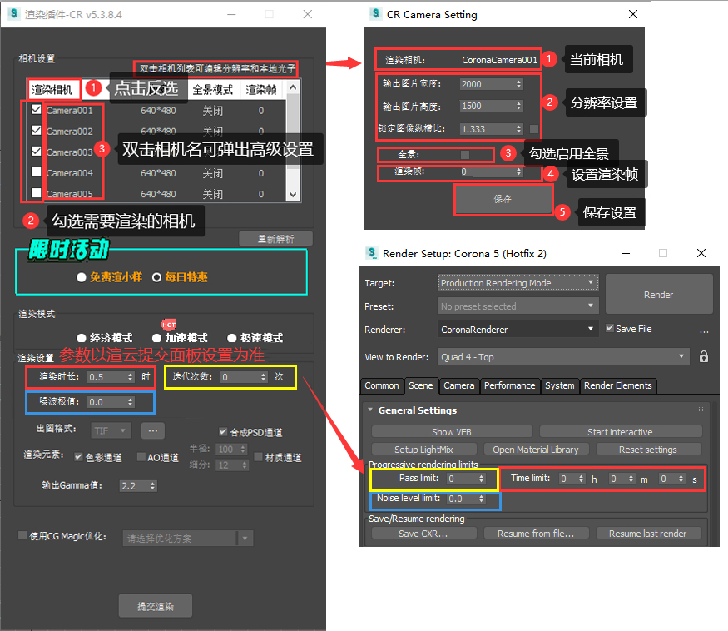Click the Resume from file button
The width and height of the screenshot is (728, 631).
(536, 533)
